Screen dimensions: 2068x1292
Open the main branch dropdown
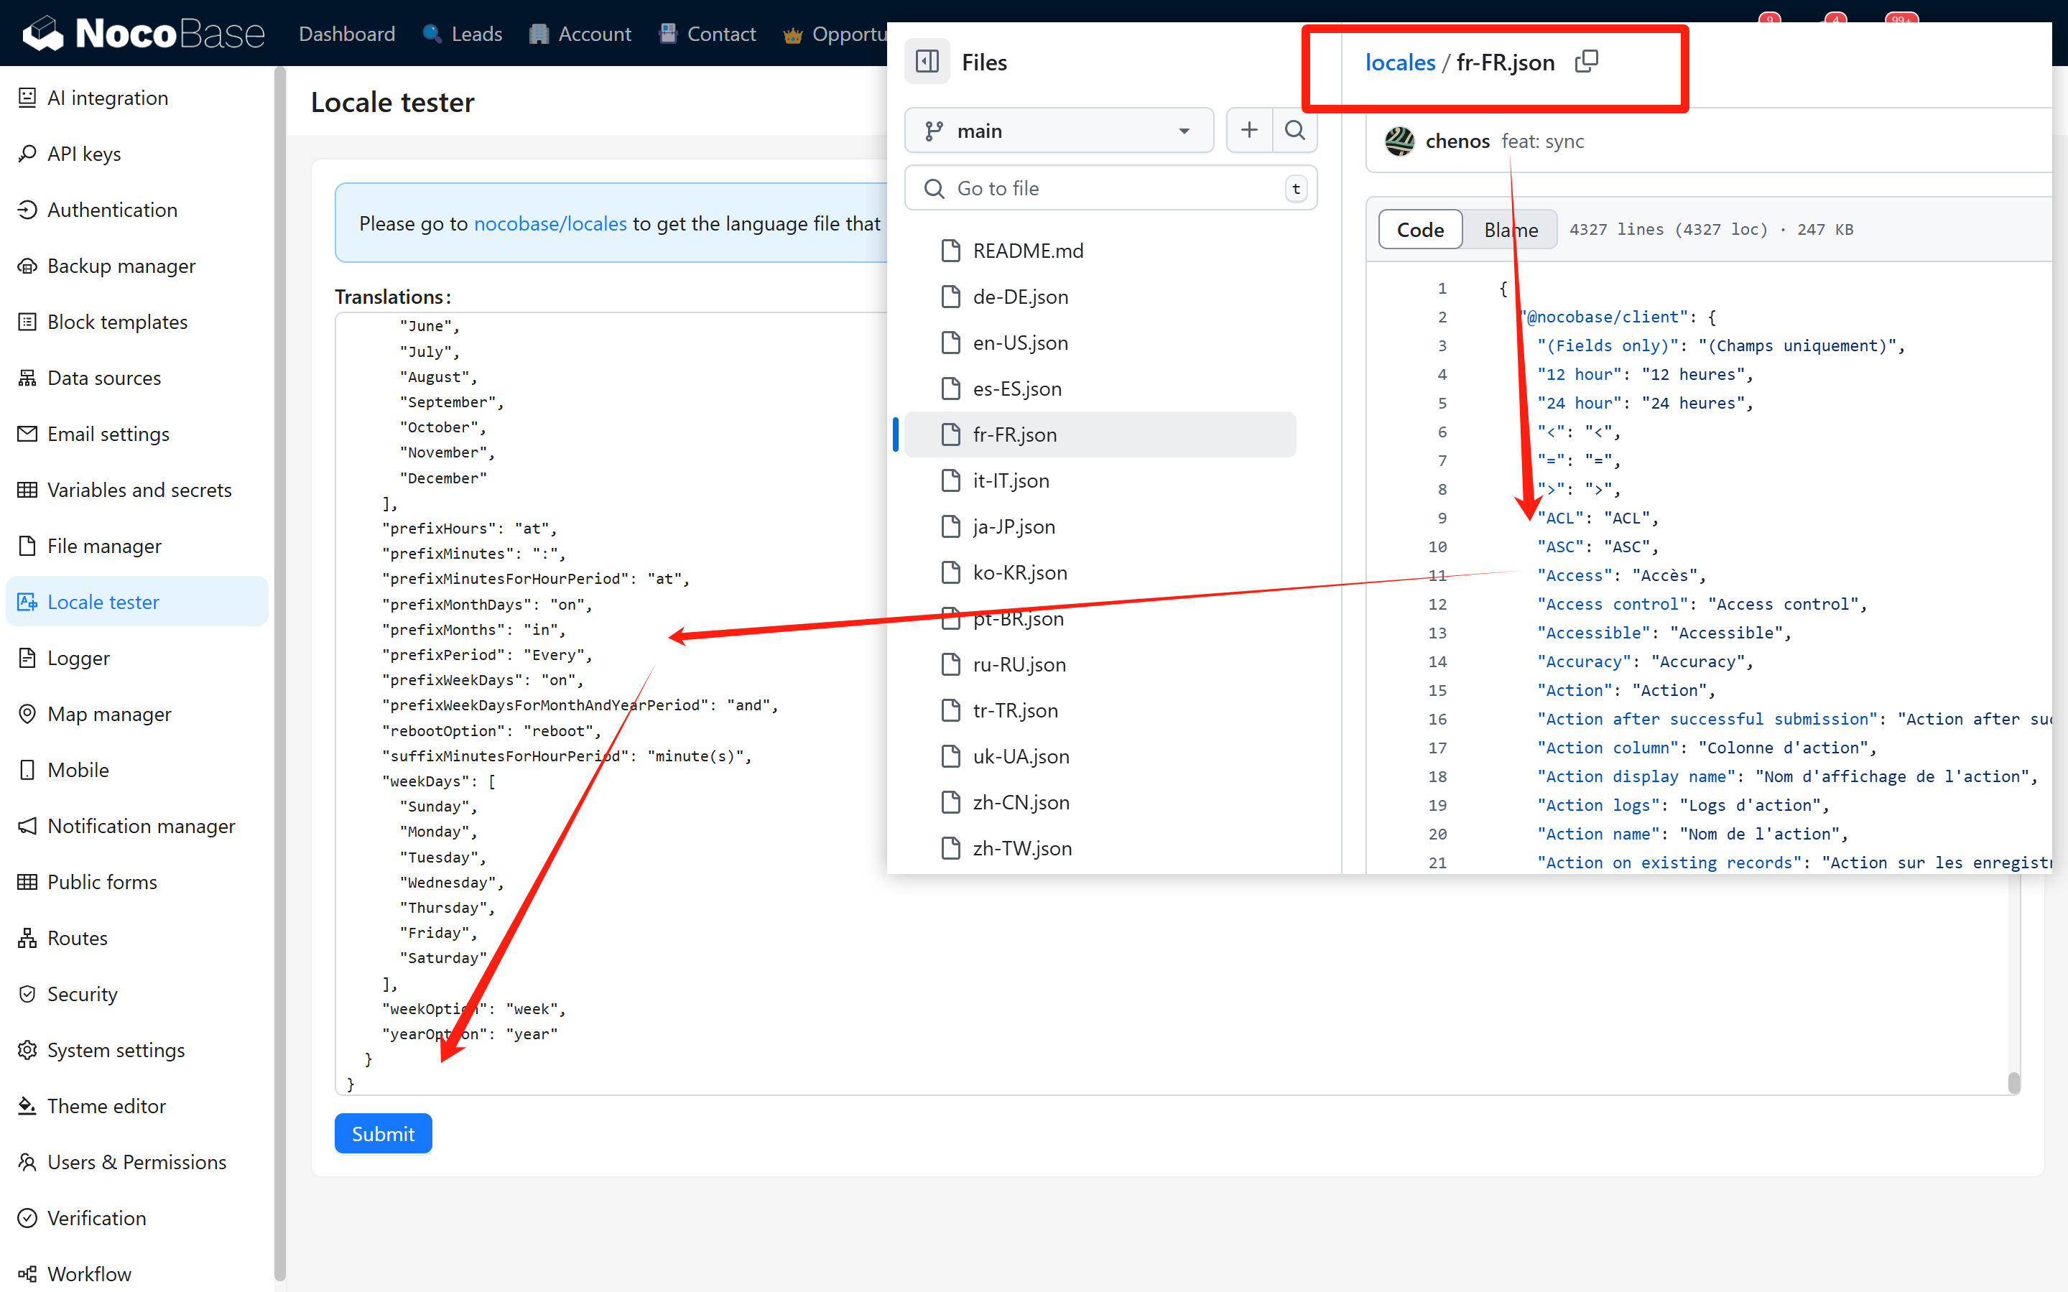click(1058, 131)
